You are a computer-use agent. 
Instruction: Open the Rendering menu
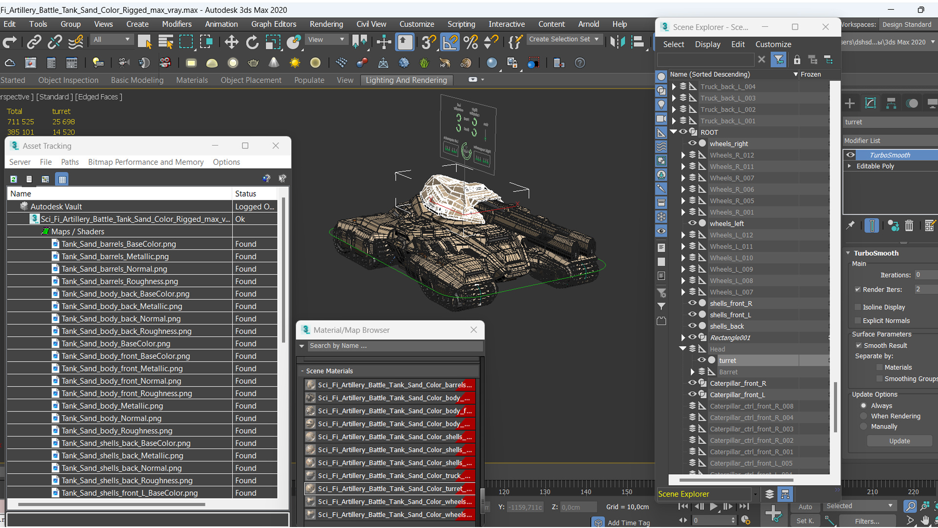click(326, 24)
